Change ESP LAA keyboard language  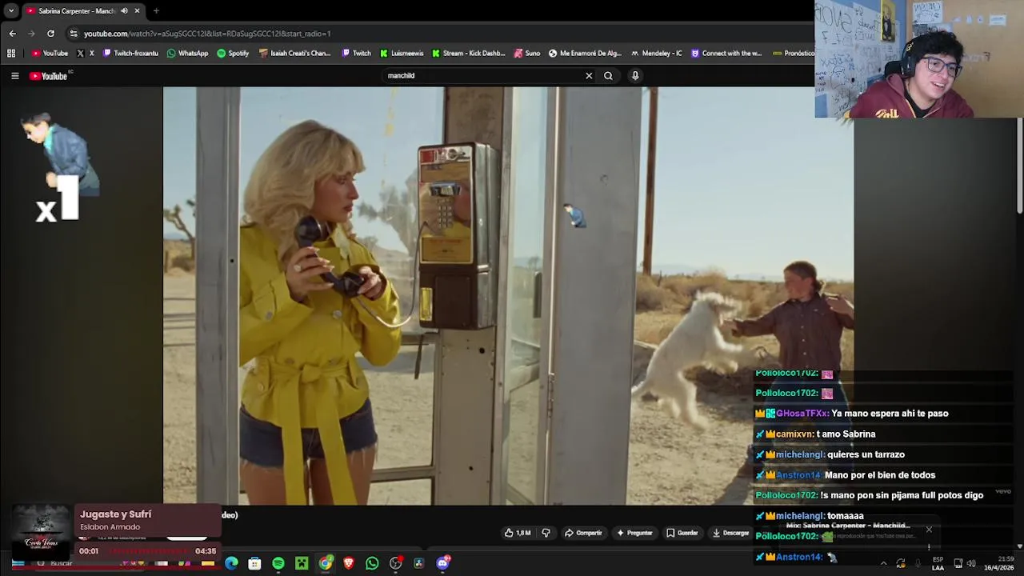pos(938,564)
